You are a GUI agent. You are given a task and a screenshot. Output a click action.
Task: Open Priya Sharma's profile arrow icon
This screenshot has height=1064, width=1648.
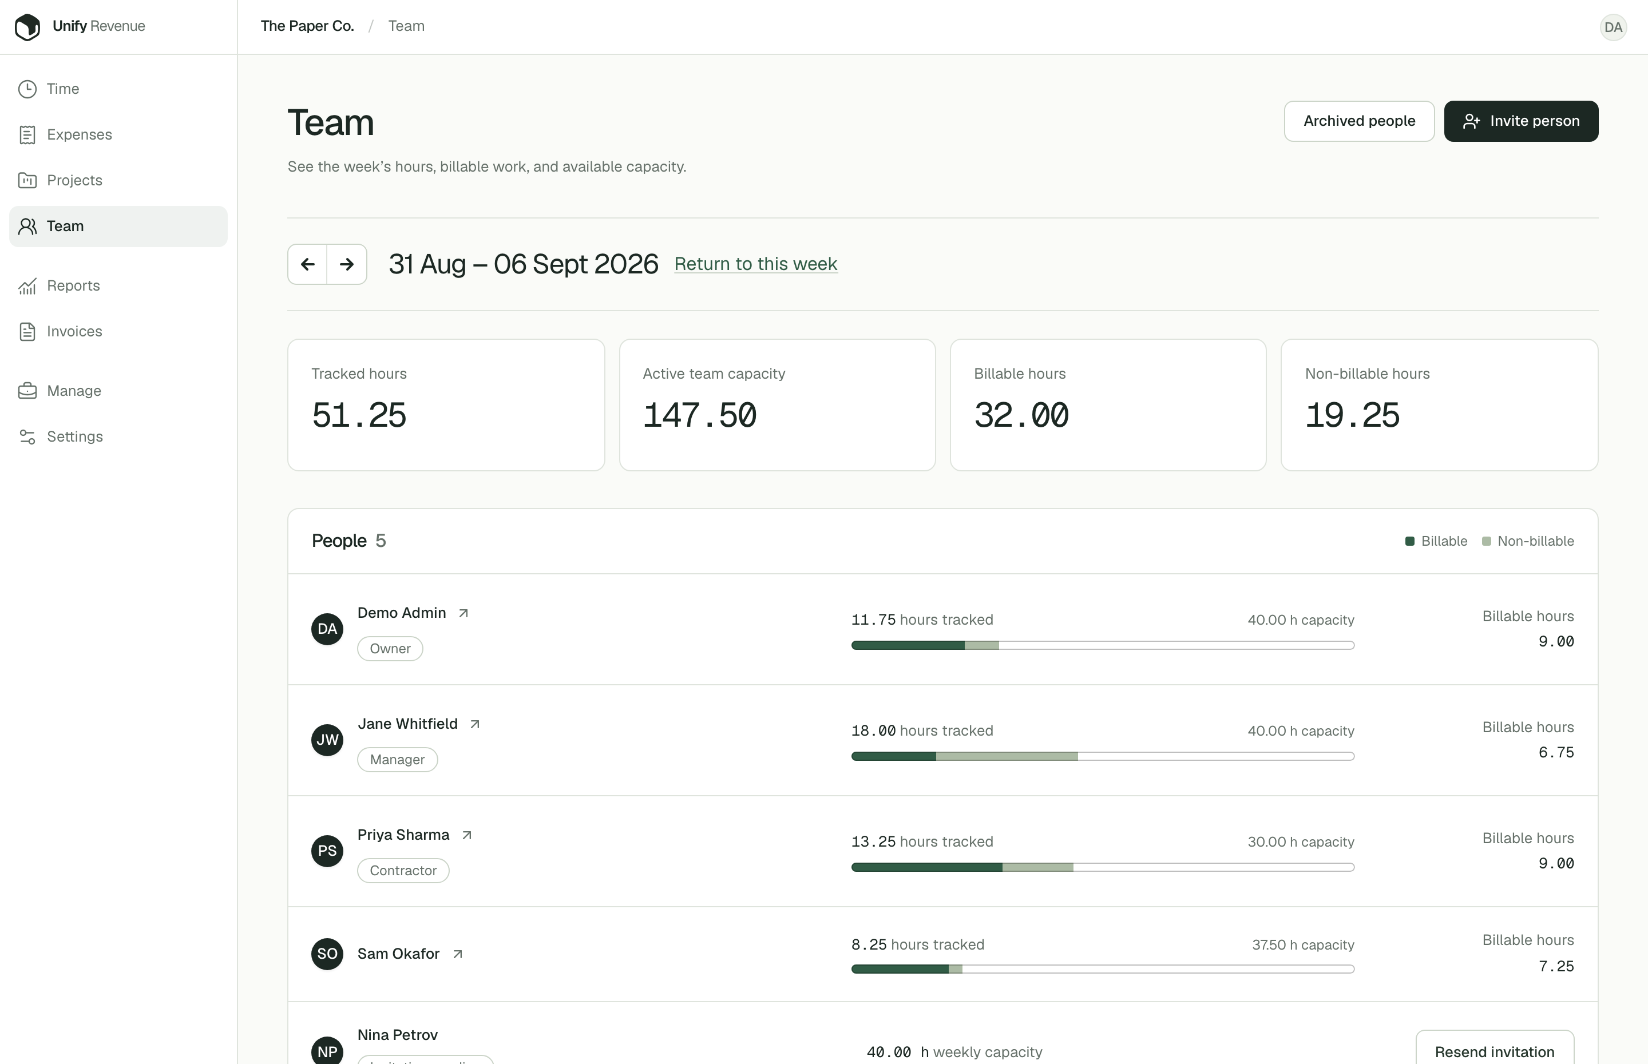[x=467, y=835]
